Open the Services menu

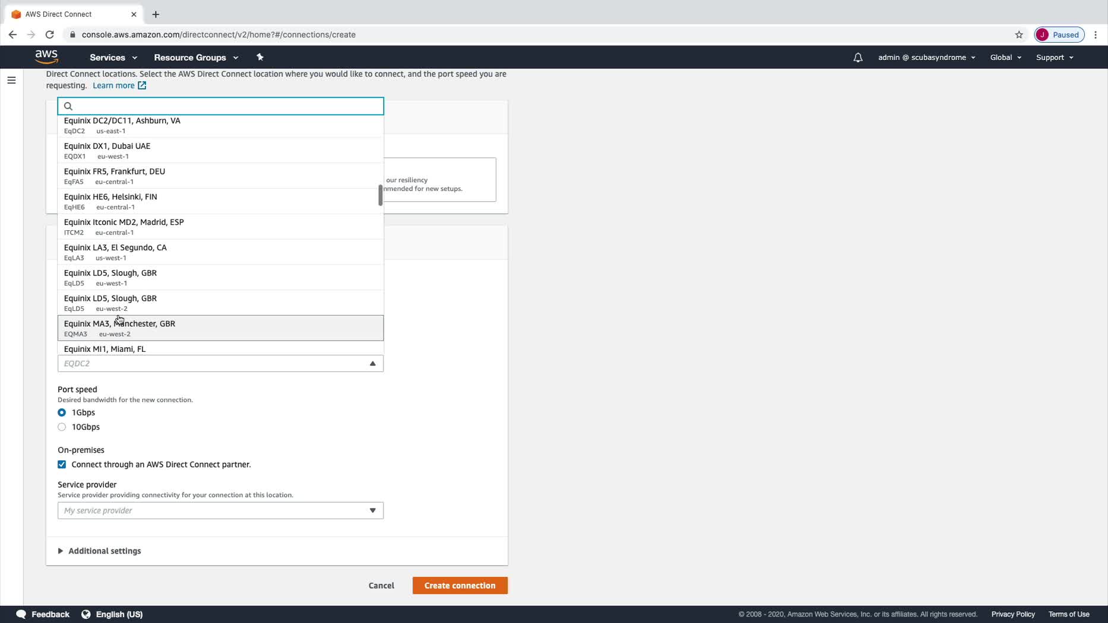coord(113,58)
